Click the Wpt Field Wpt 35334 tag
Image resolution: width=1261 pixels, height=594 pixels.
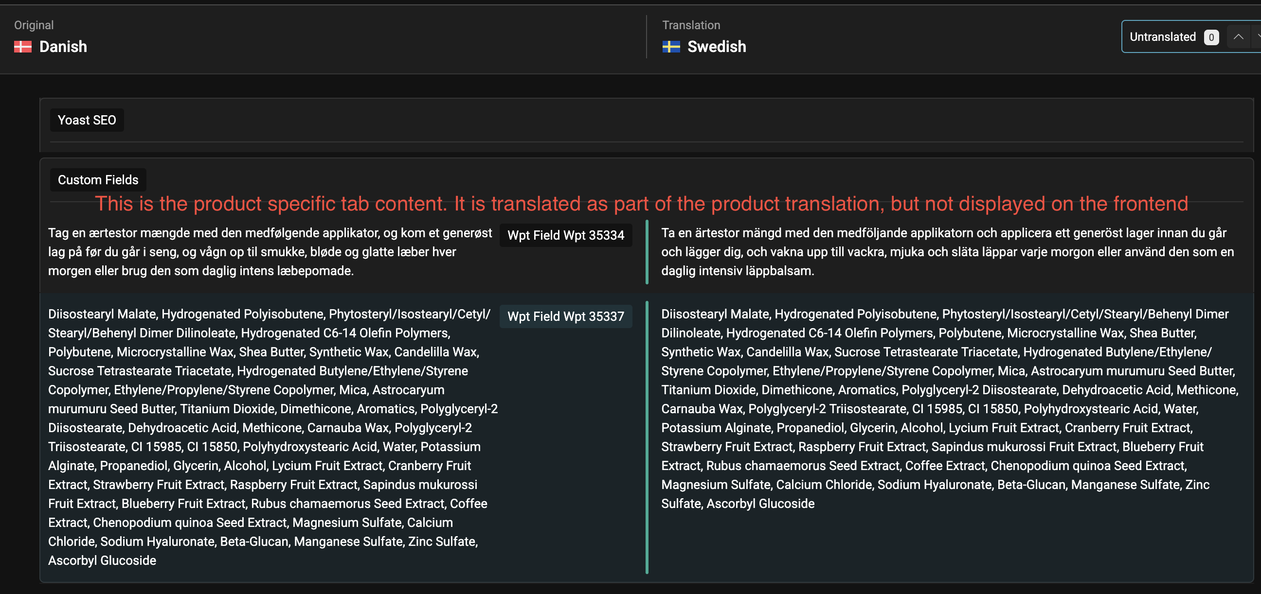pos(565,235)
